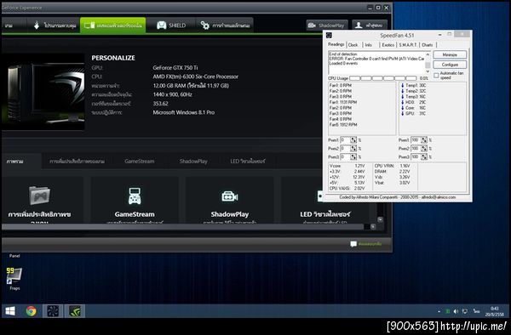Switch to SpeedFan S.M.A.R.T. tab

pyautogui.click(x=408, y=45)
